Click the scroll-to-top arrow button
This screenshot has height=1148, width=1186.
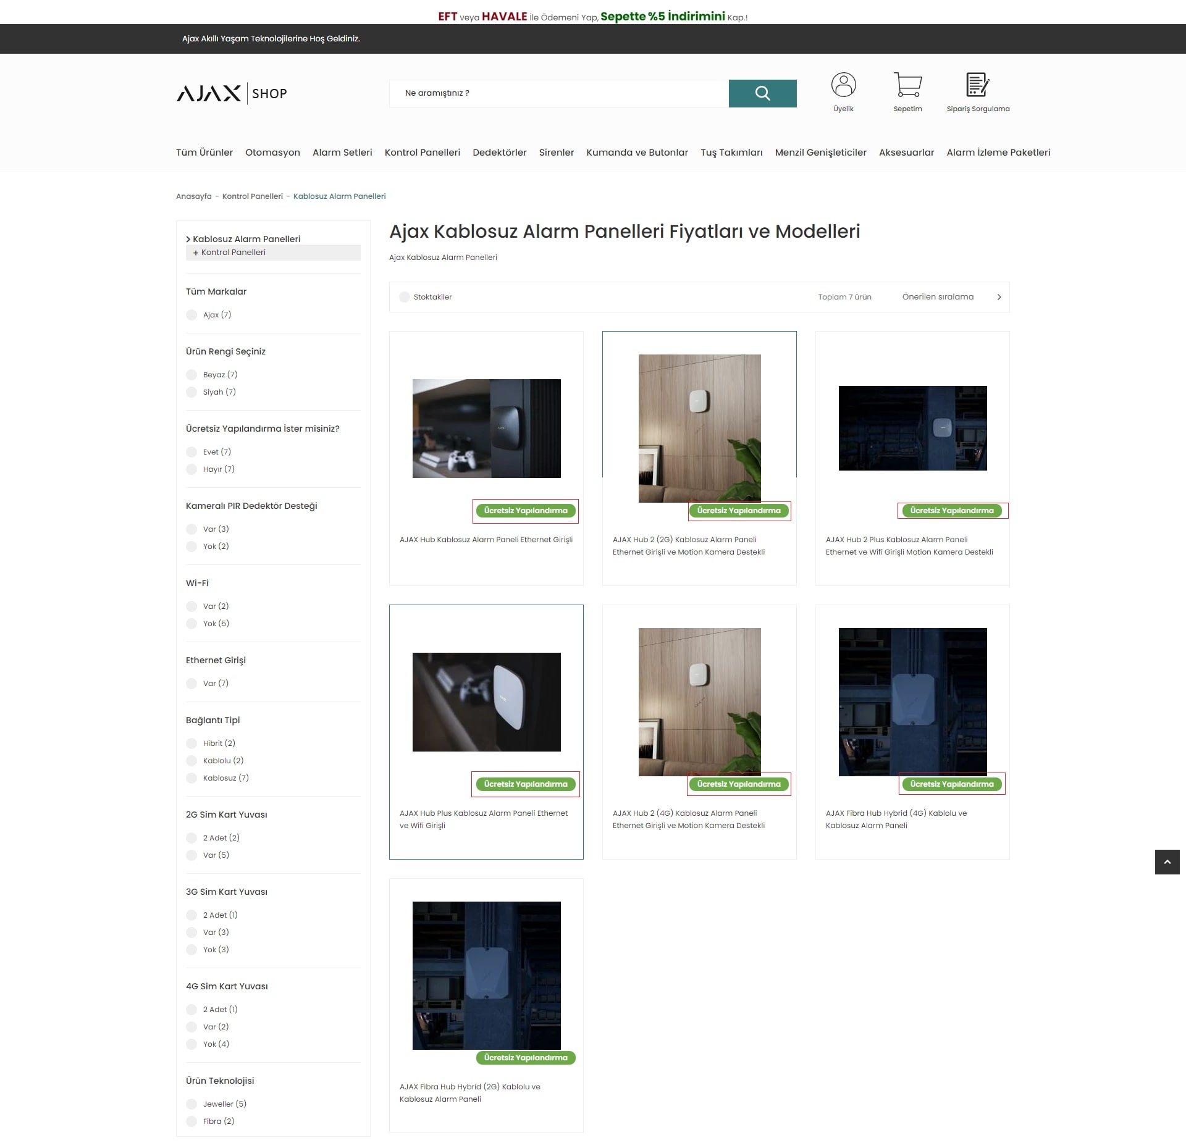(1167, 862)
